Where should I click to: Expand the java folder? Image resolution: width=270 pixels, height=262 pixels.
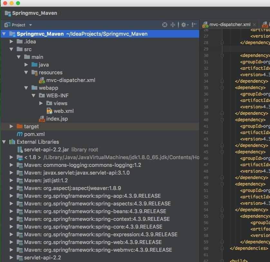coord(26,65)
